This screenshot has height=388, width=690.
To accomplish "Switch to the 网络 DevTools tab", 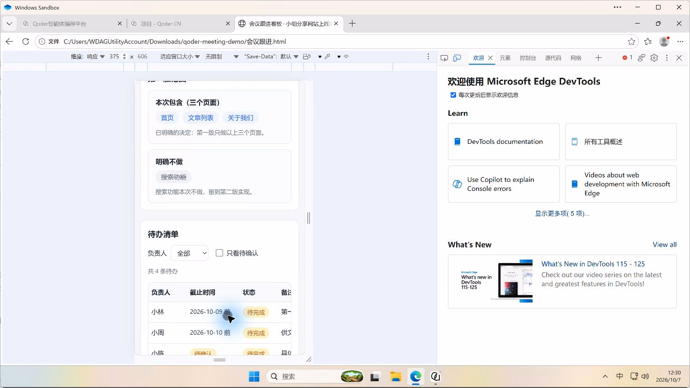I will pos(576,58).
